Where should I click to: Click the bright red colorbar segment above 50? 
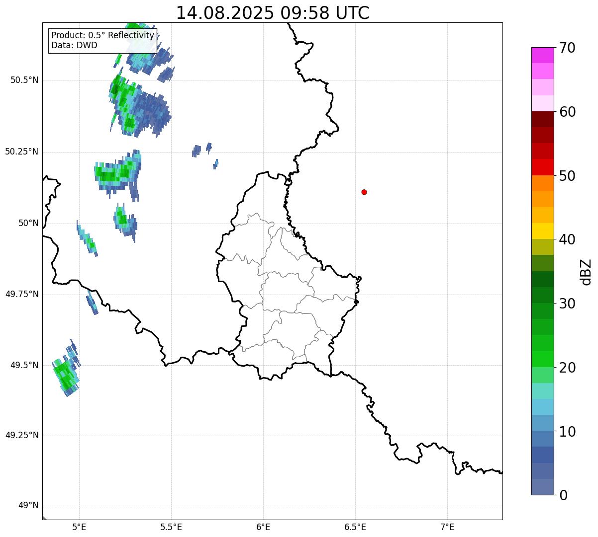[543, 167]
